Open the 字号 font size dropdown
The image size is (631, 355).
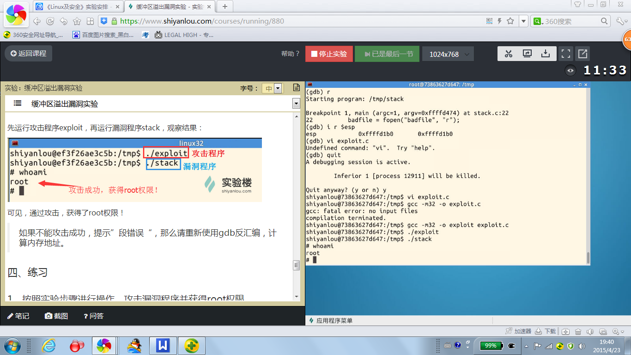point(272,88)
